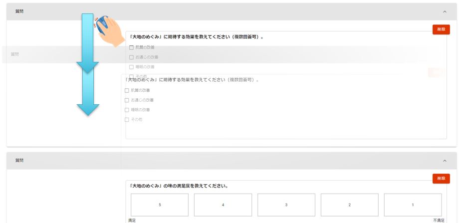Collapse the 質問 panel containing the taste satisfaction question
Image resolution: width=465 pixels, height=223 pixels.
[x=444, y=161]
